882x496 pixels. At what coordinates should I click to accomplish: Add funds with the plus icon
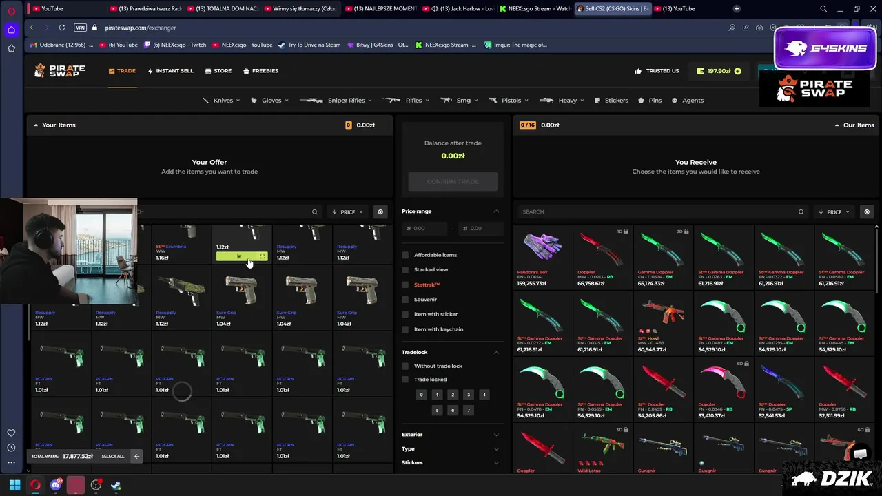coord(738,71)
